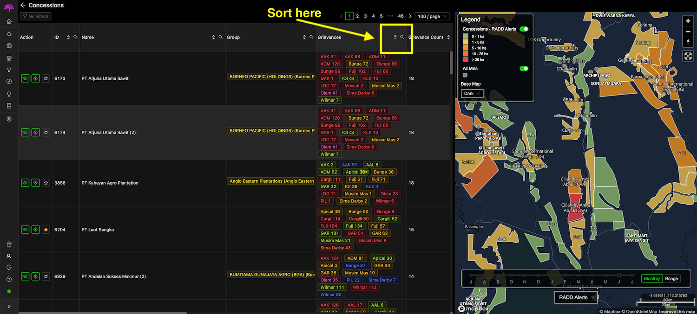Open the compass Explore icon in the sidebar

[9, 82]
